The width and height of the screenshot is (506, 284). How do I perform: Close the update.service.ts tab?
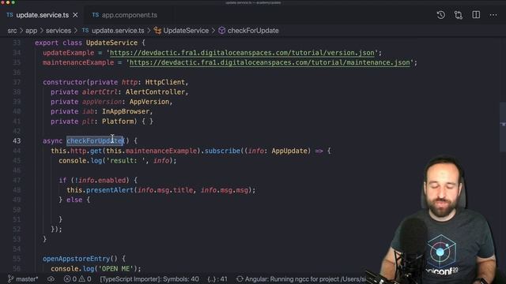point(75,15)
